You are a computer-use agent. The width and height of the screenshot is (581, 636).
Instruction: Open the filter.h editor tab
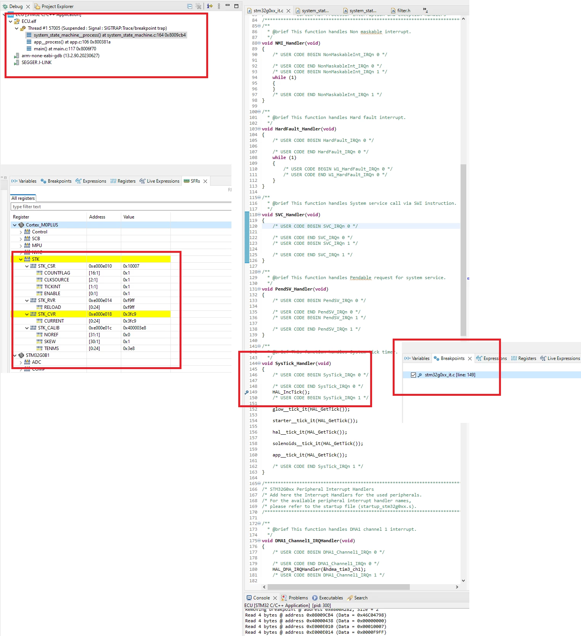400,11
